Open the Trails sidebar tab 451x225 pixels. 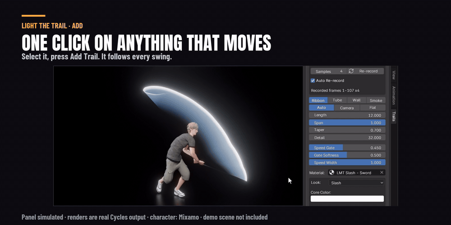click(394, 117)
